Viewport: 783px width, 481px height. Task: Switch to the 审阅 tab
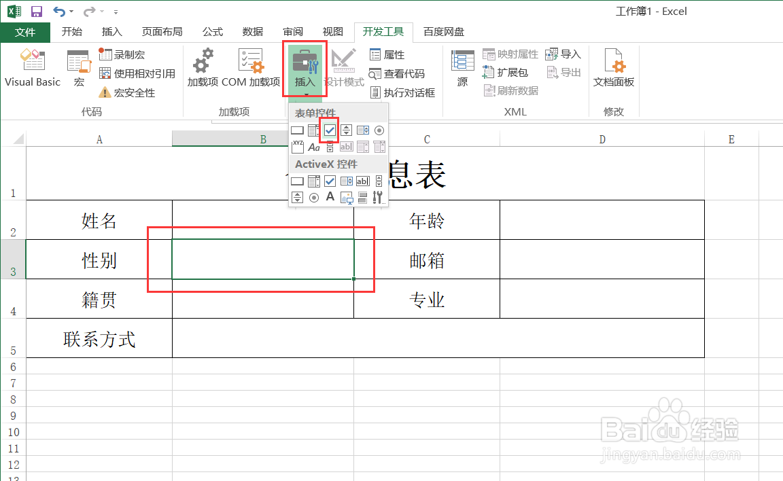pos(293,32)
